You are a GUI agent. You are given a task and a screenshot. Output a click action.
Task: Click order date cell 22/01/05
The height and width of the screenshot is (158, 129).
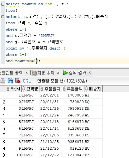tap(51, 135)
